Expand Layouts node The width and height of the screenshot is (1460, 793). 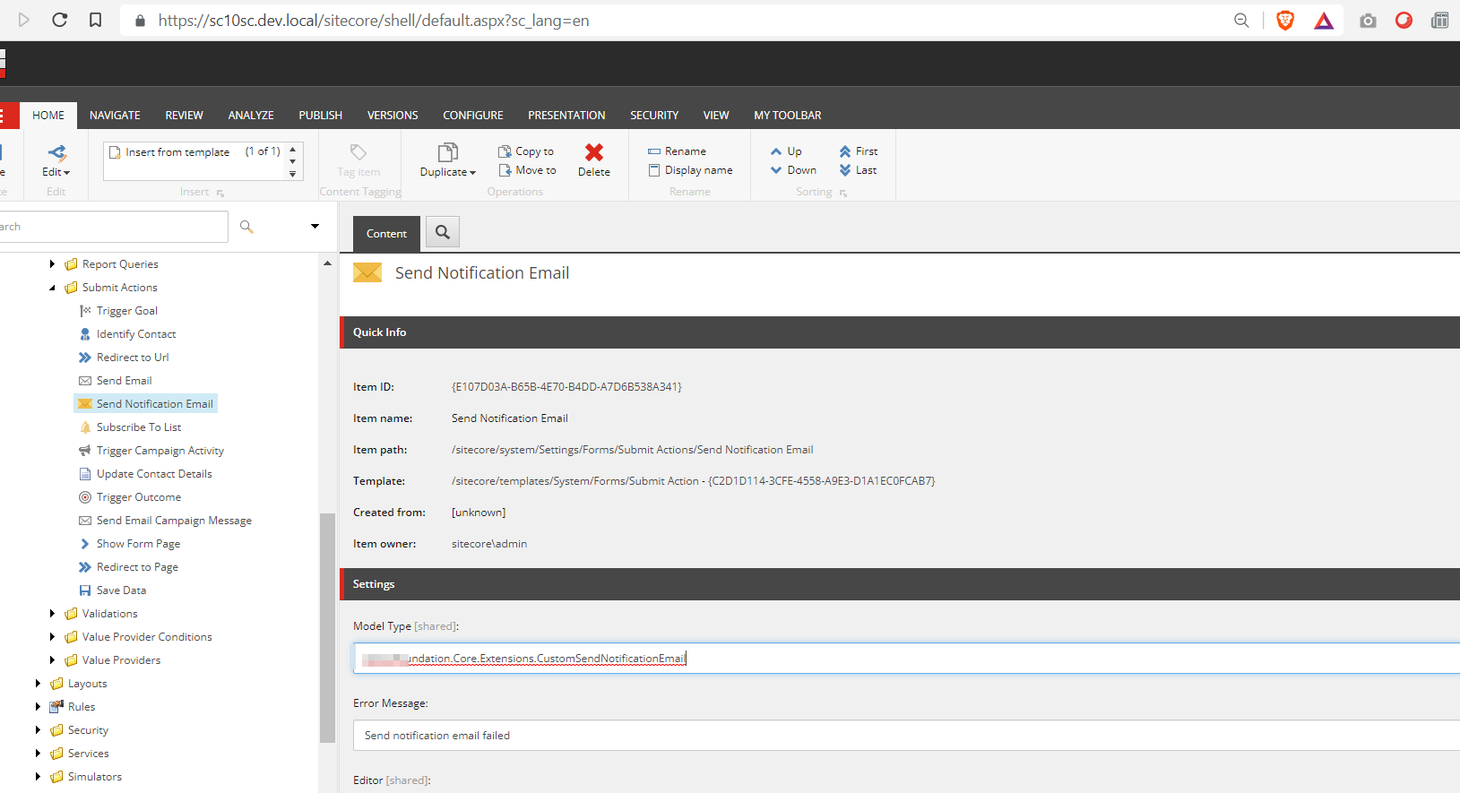38,684
